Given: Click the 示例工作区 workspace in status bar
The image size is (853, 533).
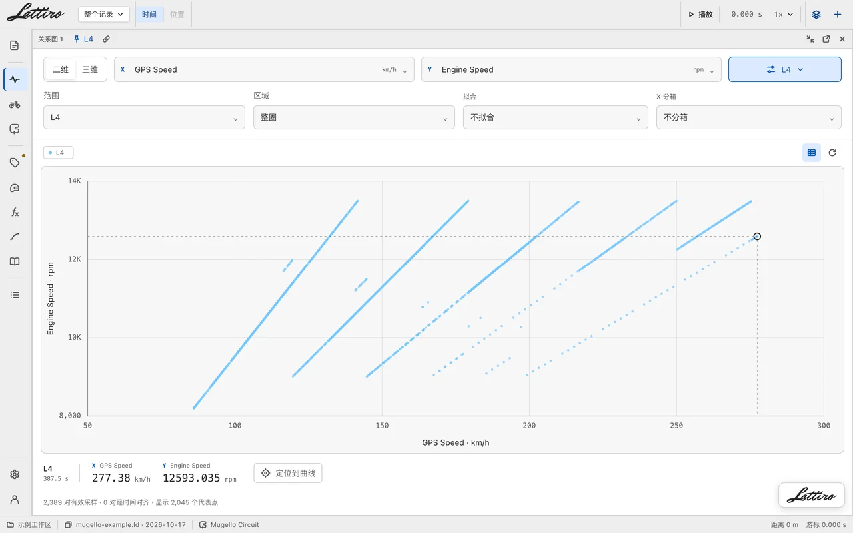Looking at the screenshot, I should [x=29, y=524].
